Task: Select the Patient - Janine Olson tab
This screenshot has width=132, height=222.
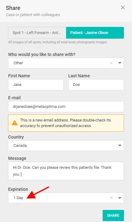Action: tap(95, 33)
